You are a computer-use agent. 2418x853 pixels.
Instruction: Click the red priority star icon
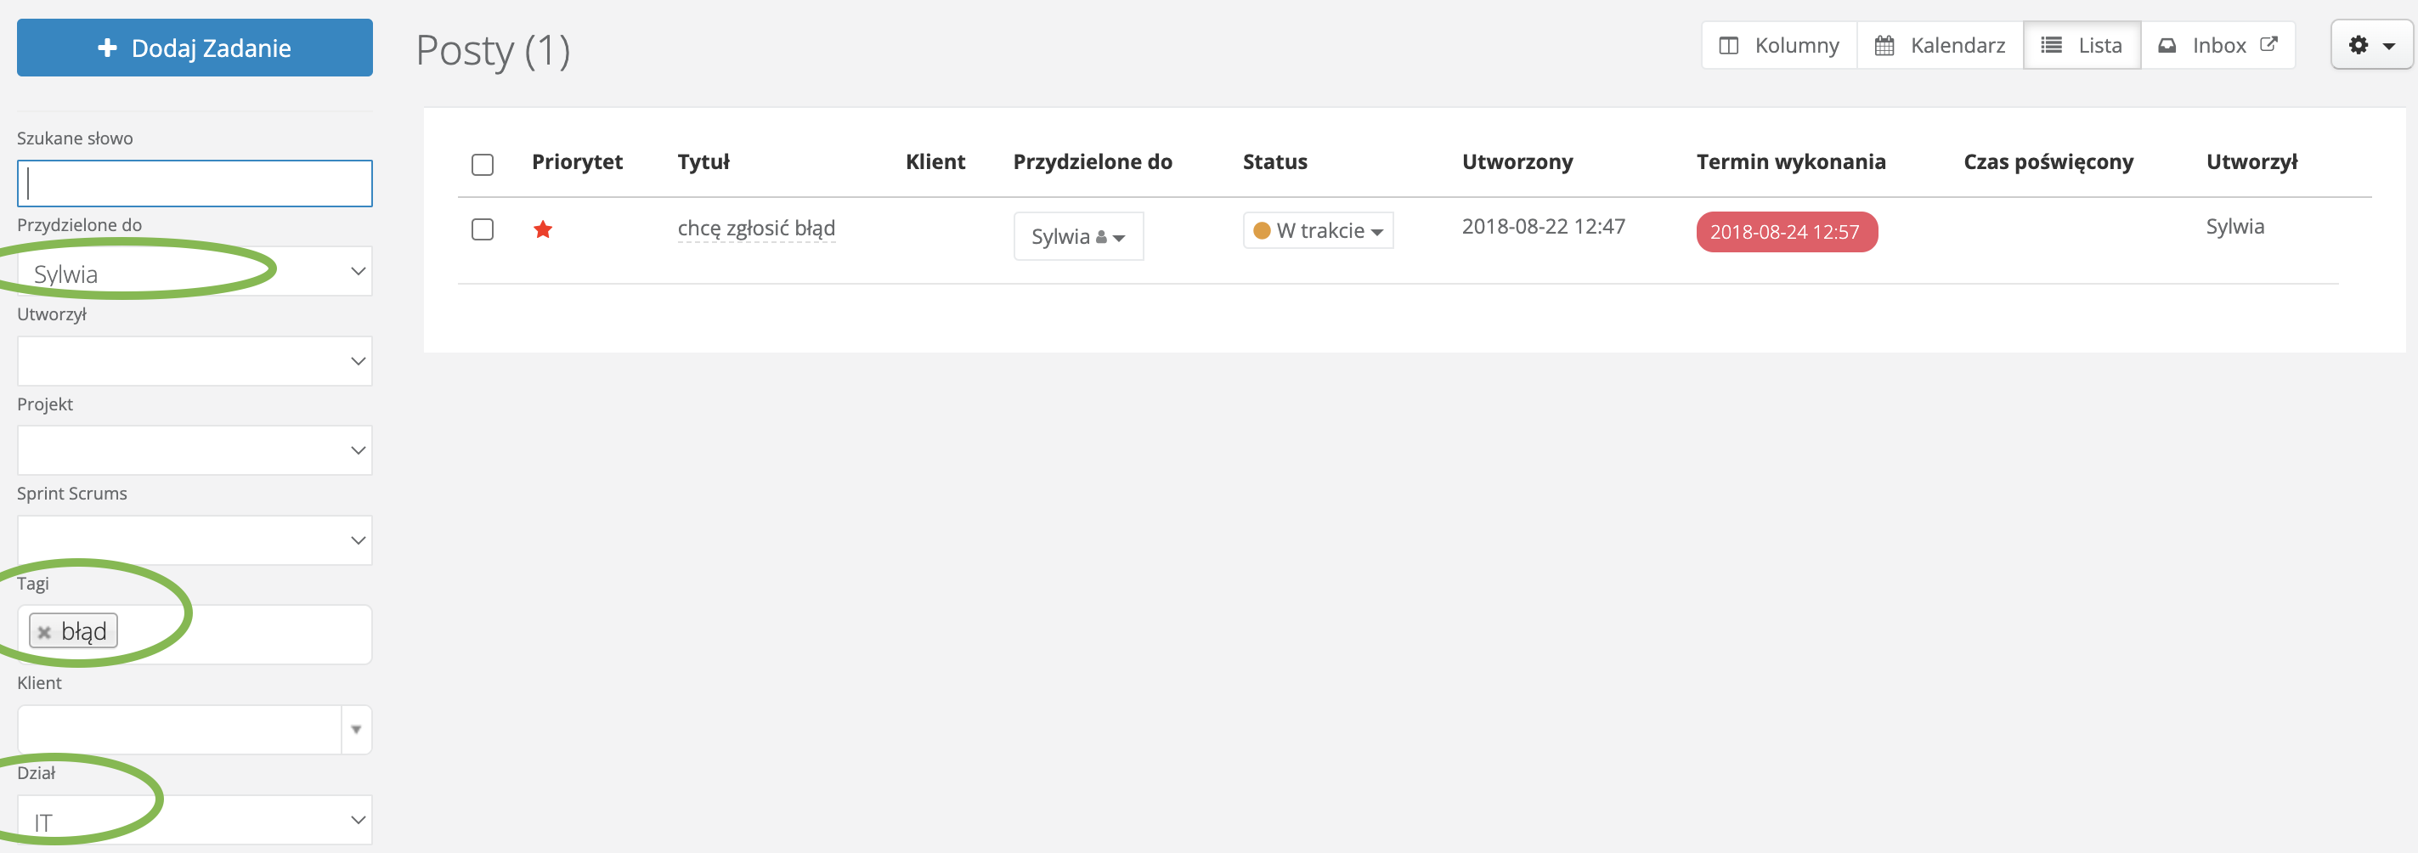click(x=543, y=229)
